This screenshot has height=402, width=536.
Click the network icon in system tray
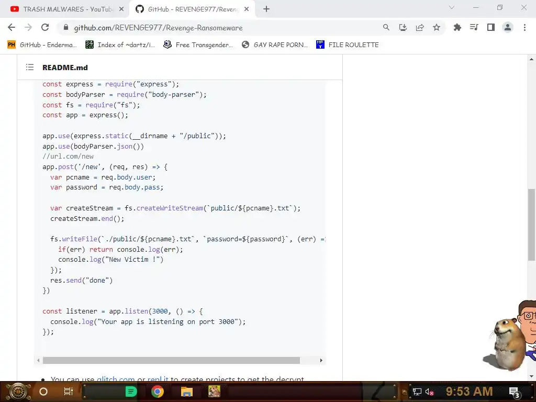[417, 392]
